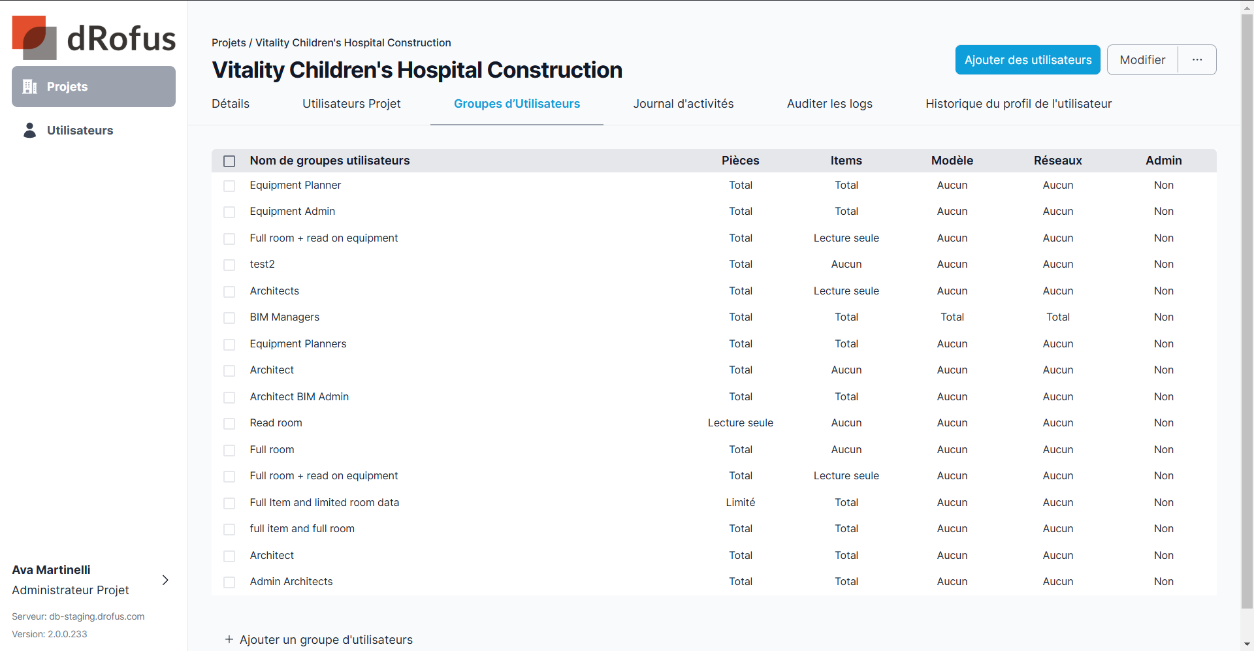Select the test2 group checkbox
The width and height of the screenshot is (1254, 651).
coord(229,265)
